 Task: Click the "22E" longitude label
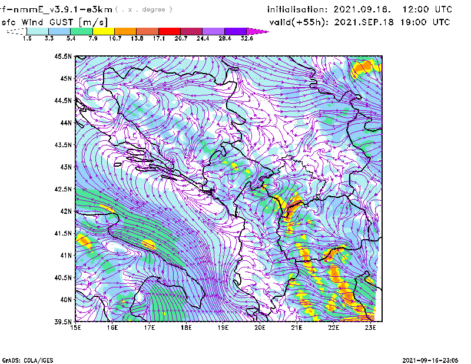pyautogui.click(x=333, y=327)
